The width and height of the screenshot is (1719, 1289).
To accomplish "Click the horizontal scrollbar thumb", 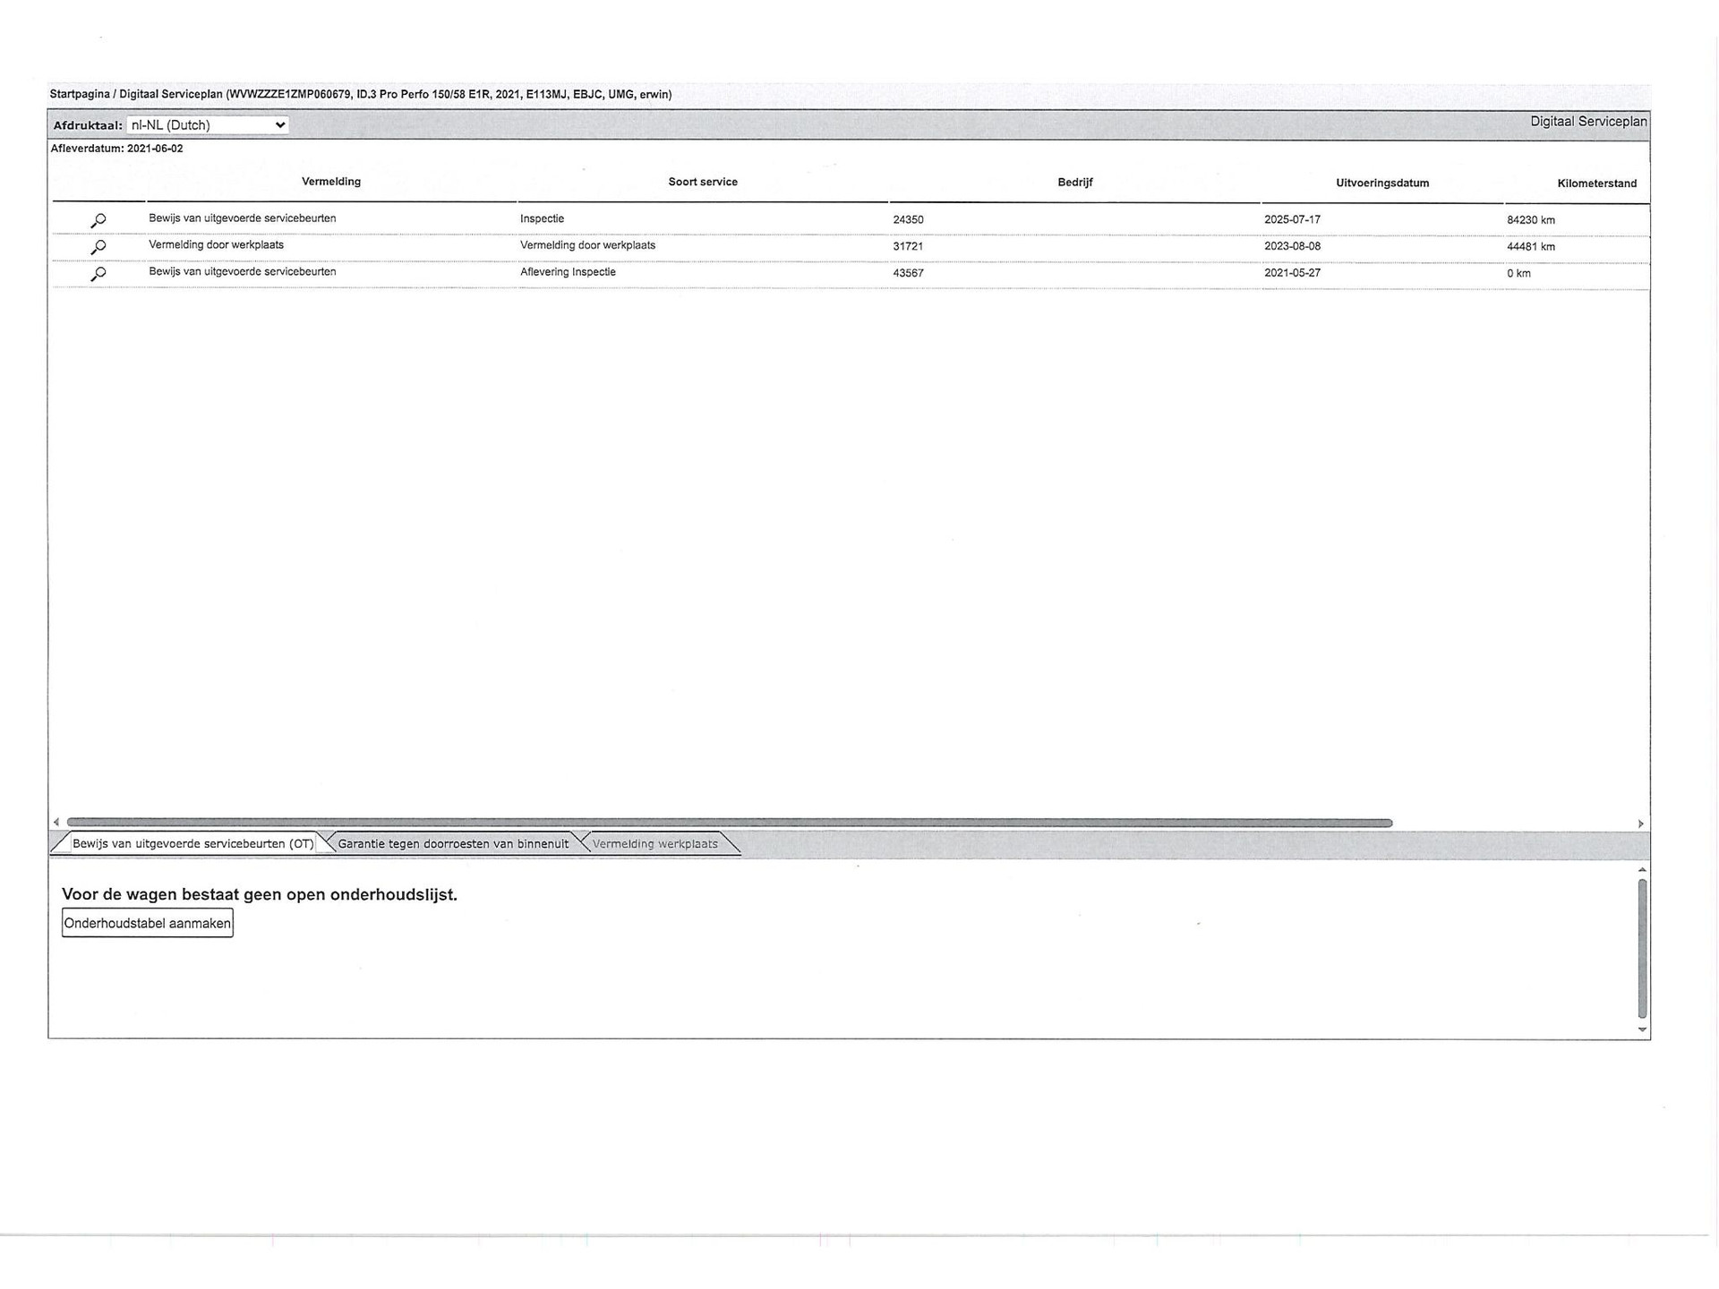I will tap(729, 823).
